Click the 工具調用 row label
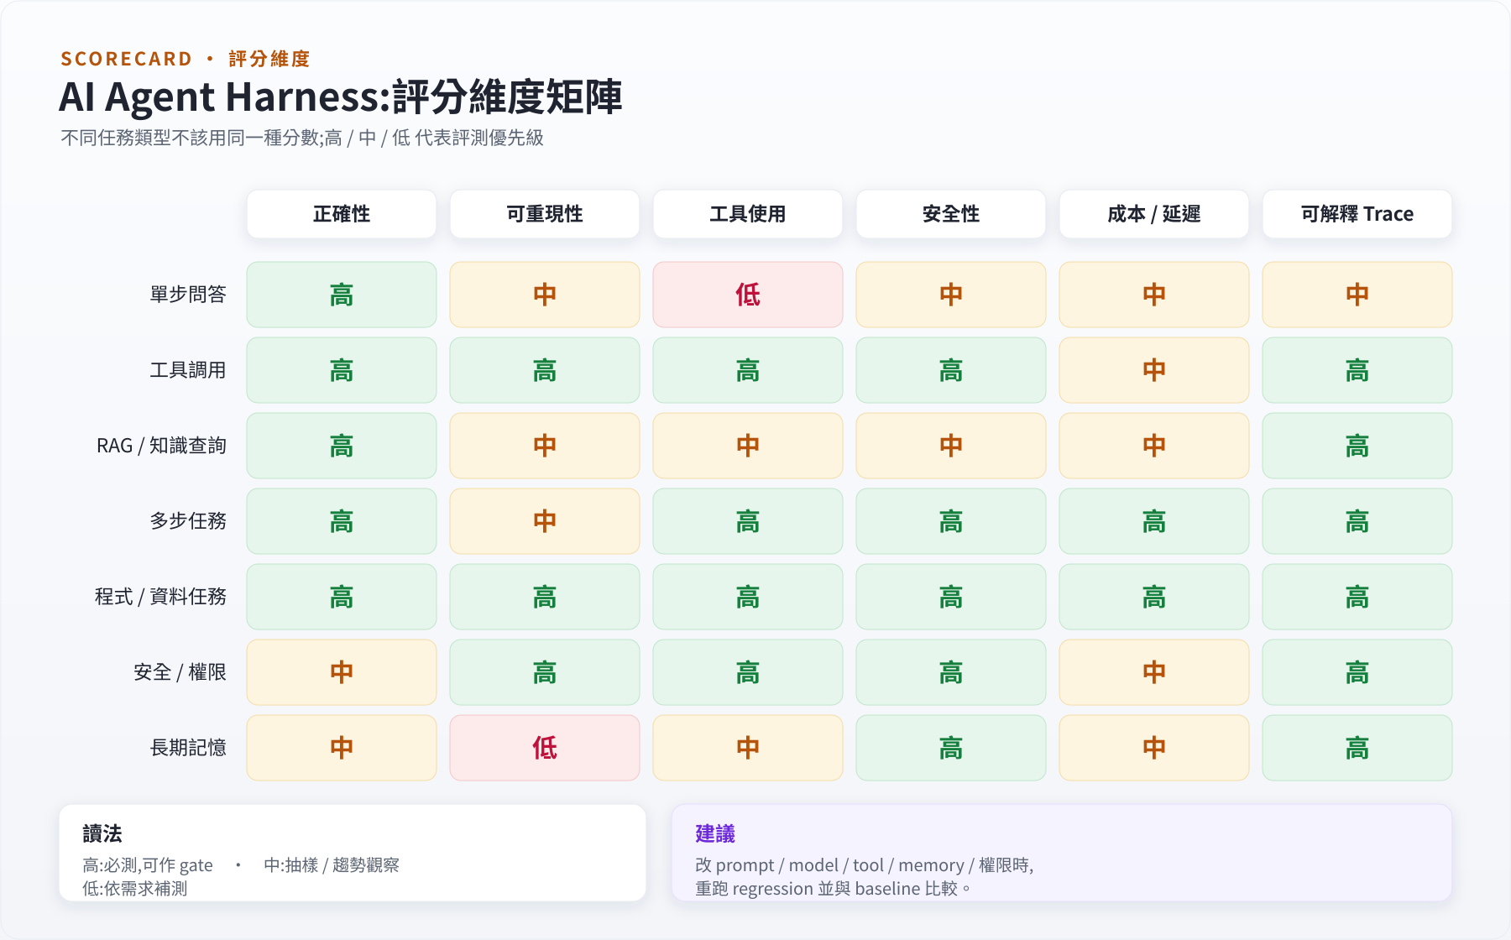 [x=188, y=370]
